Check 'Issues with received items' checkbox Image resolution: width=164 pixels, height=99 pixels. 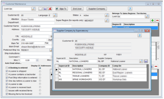tap(7, 90)
